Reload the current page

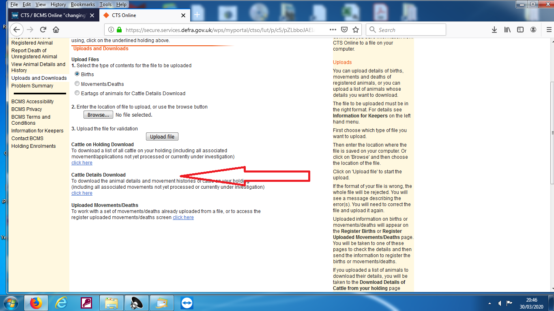(43, 30)
